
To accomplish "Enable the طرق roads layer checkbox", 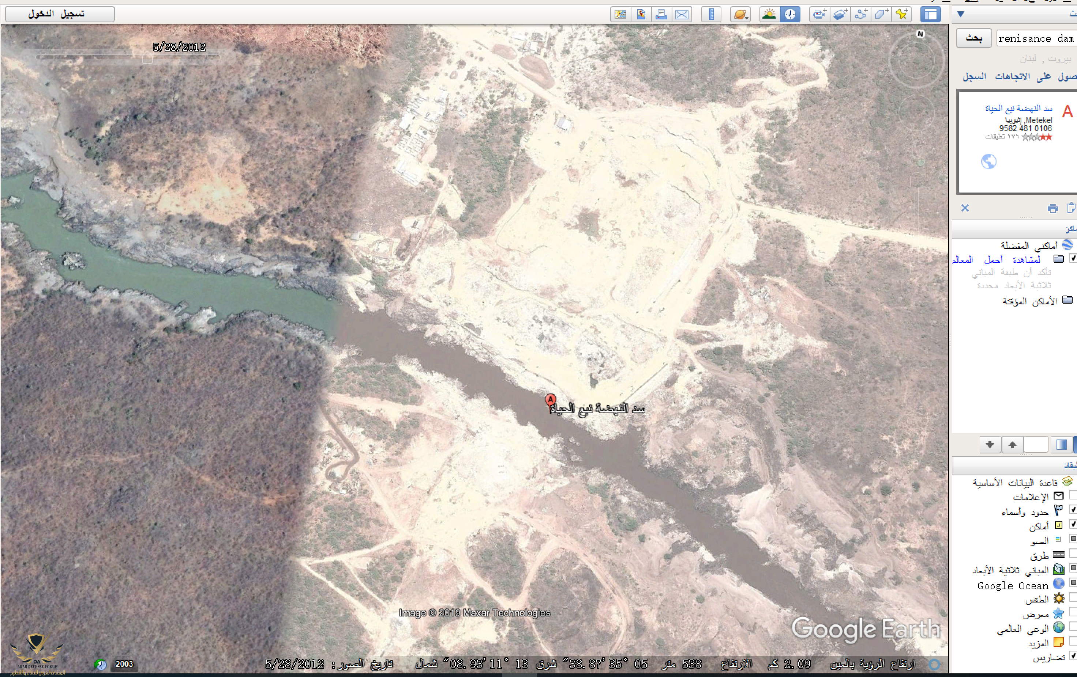I will (1073, 554).
